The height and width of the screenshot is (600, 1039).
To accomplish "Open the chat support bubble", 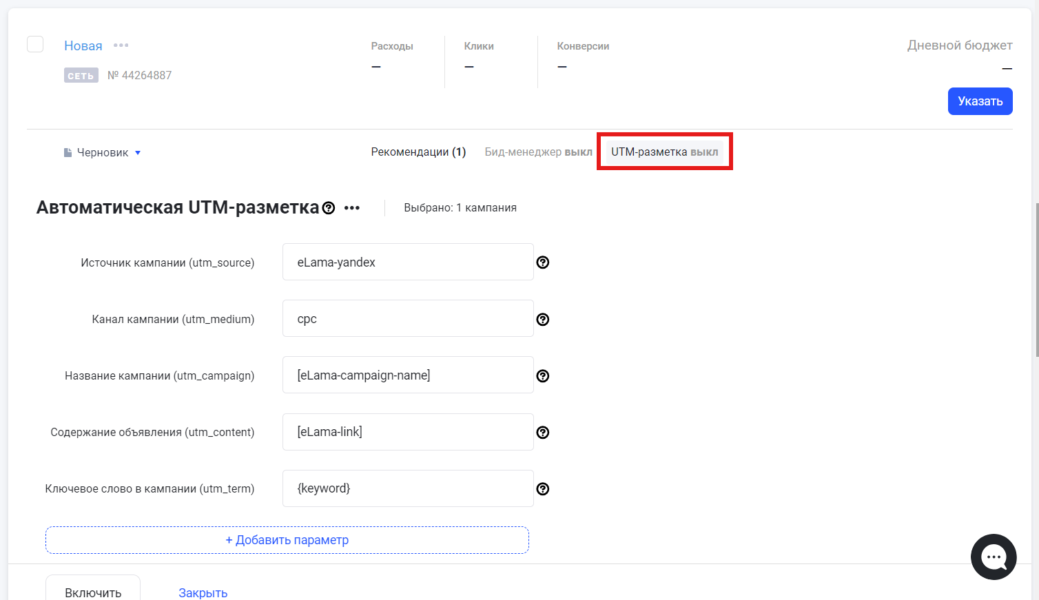I will 994,557.
